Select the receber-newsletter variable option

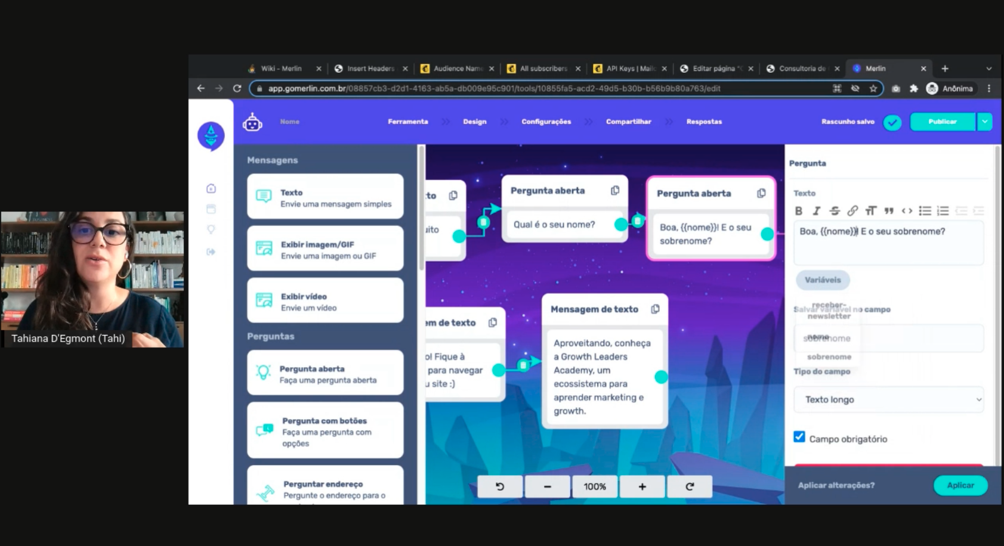pos(829,311)
